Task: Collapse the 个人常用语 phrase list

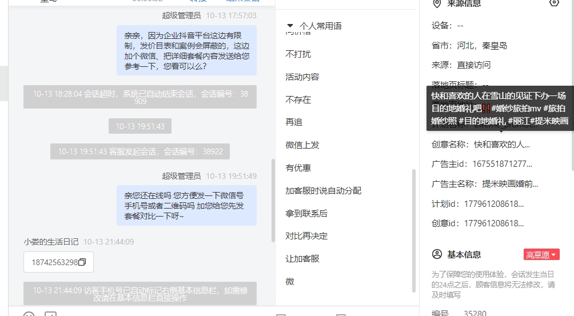Action: click(290, 26)
